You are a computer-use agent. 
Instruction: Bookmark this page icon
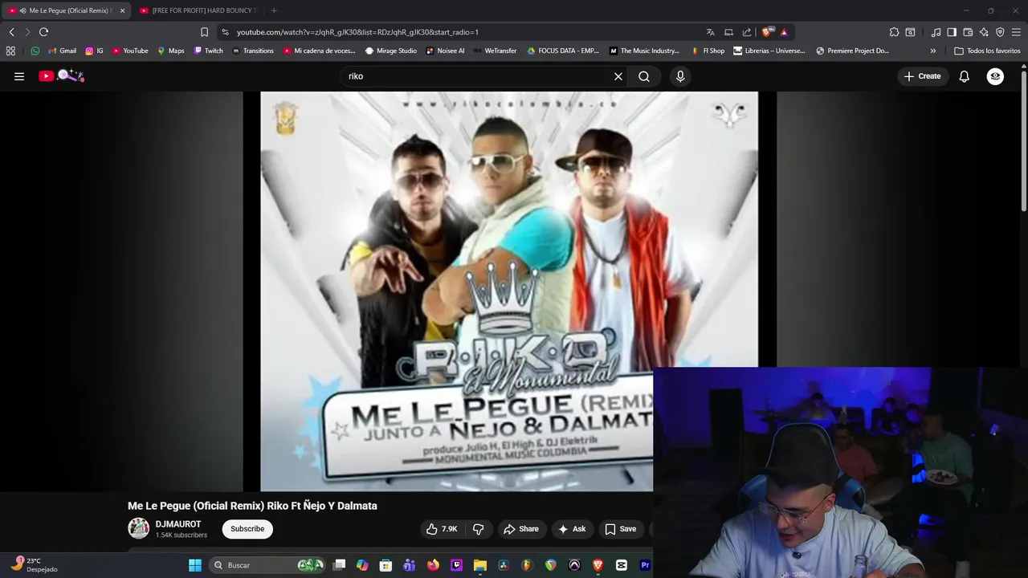click(x=204, y=32)
